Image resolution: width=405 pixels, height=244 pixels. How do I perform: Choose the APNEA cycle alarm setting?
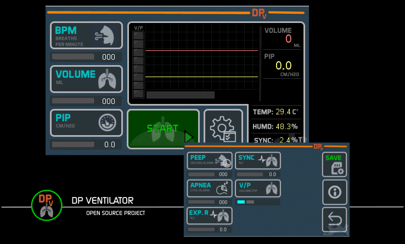pyautogui.click(x=210, y=188)
